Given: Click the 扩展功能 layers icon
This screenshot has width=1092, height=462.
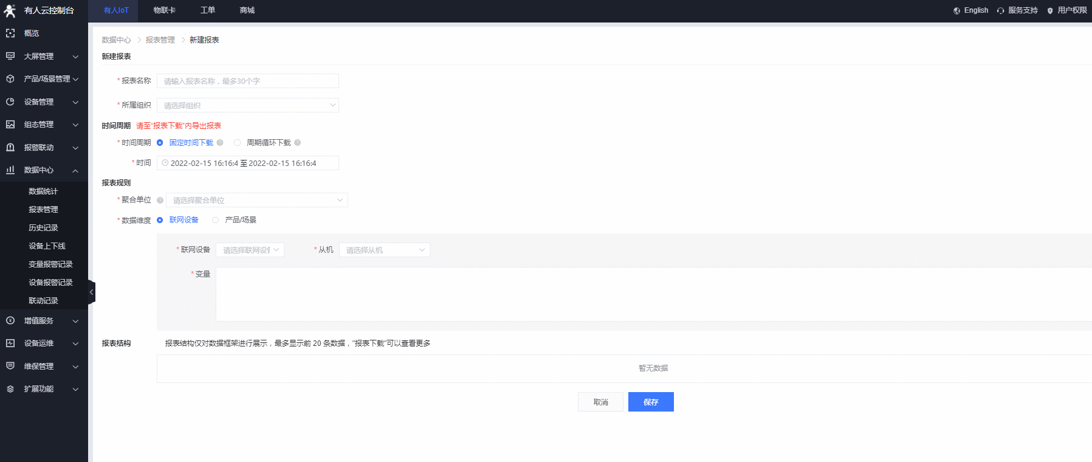Looking at the screenshot, I should 10,389.
